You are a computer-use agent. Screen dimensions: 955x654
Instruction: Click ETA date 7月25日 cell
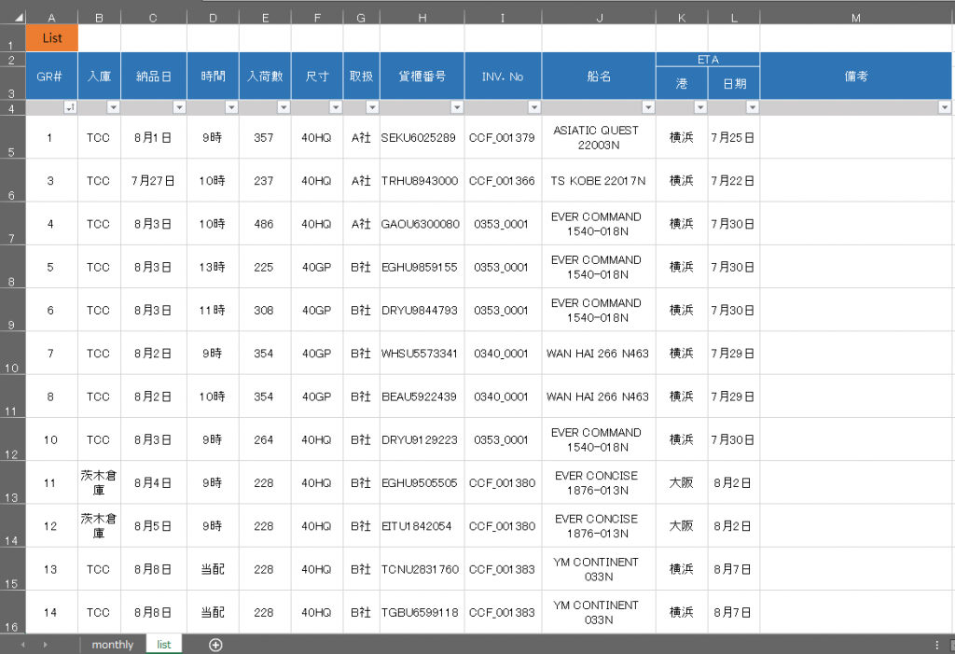tap(733, 138)
